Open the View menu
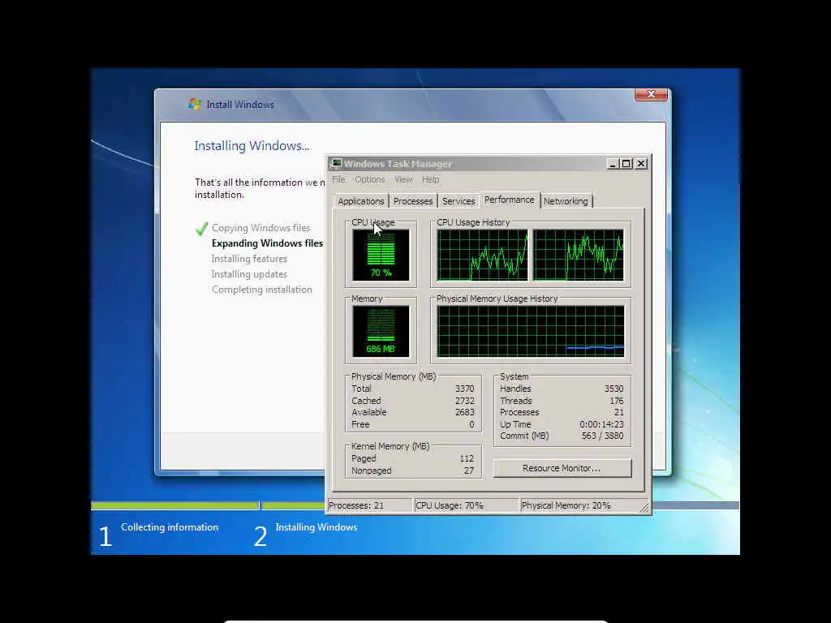The image size is (831, 623). click(x=403, y=179)
